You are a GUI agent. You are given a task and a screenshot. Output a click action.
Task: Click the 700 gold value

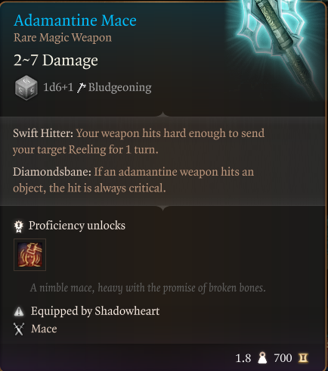(x=283, y=358)
